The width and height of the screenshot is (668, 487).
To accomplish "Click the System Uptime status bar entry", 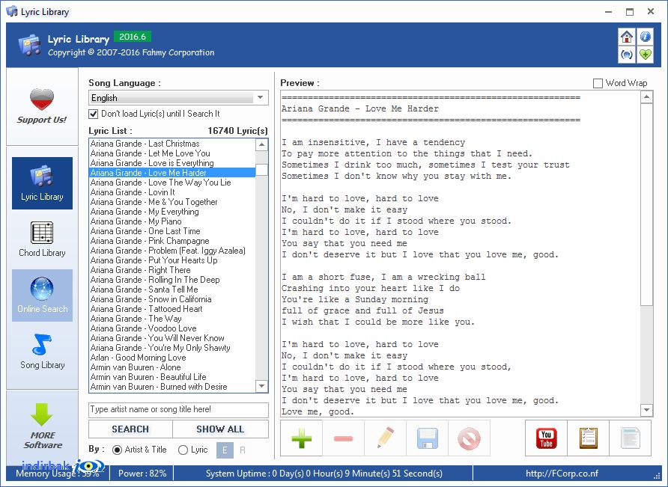I will 324,474.
